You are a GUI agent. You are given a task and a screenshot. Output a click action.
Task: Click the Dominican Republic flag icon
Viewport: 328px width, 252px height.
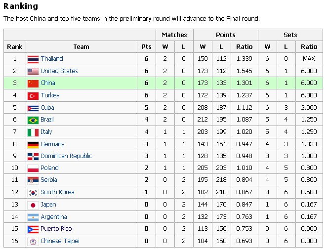(33, 157)
